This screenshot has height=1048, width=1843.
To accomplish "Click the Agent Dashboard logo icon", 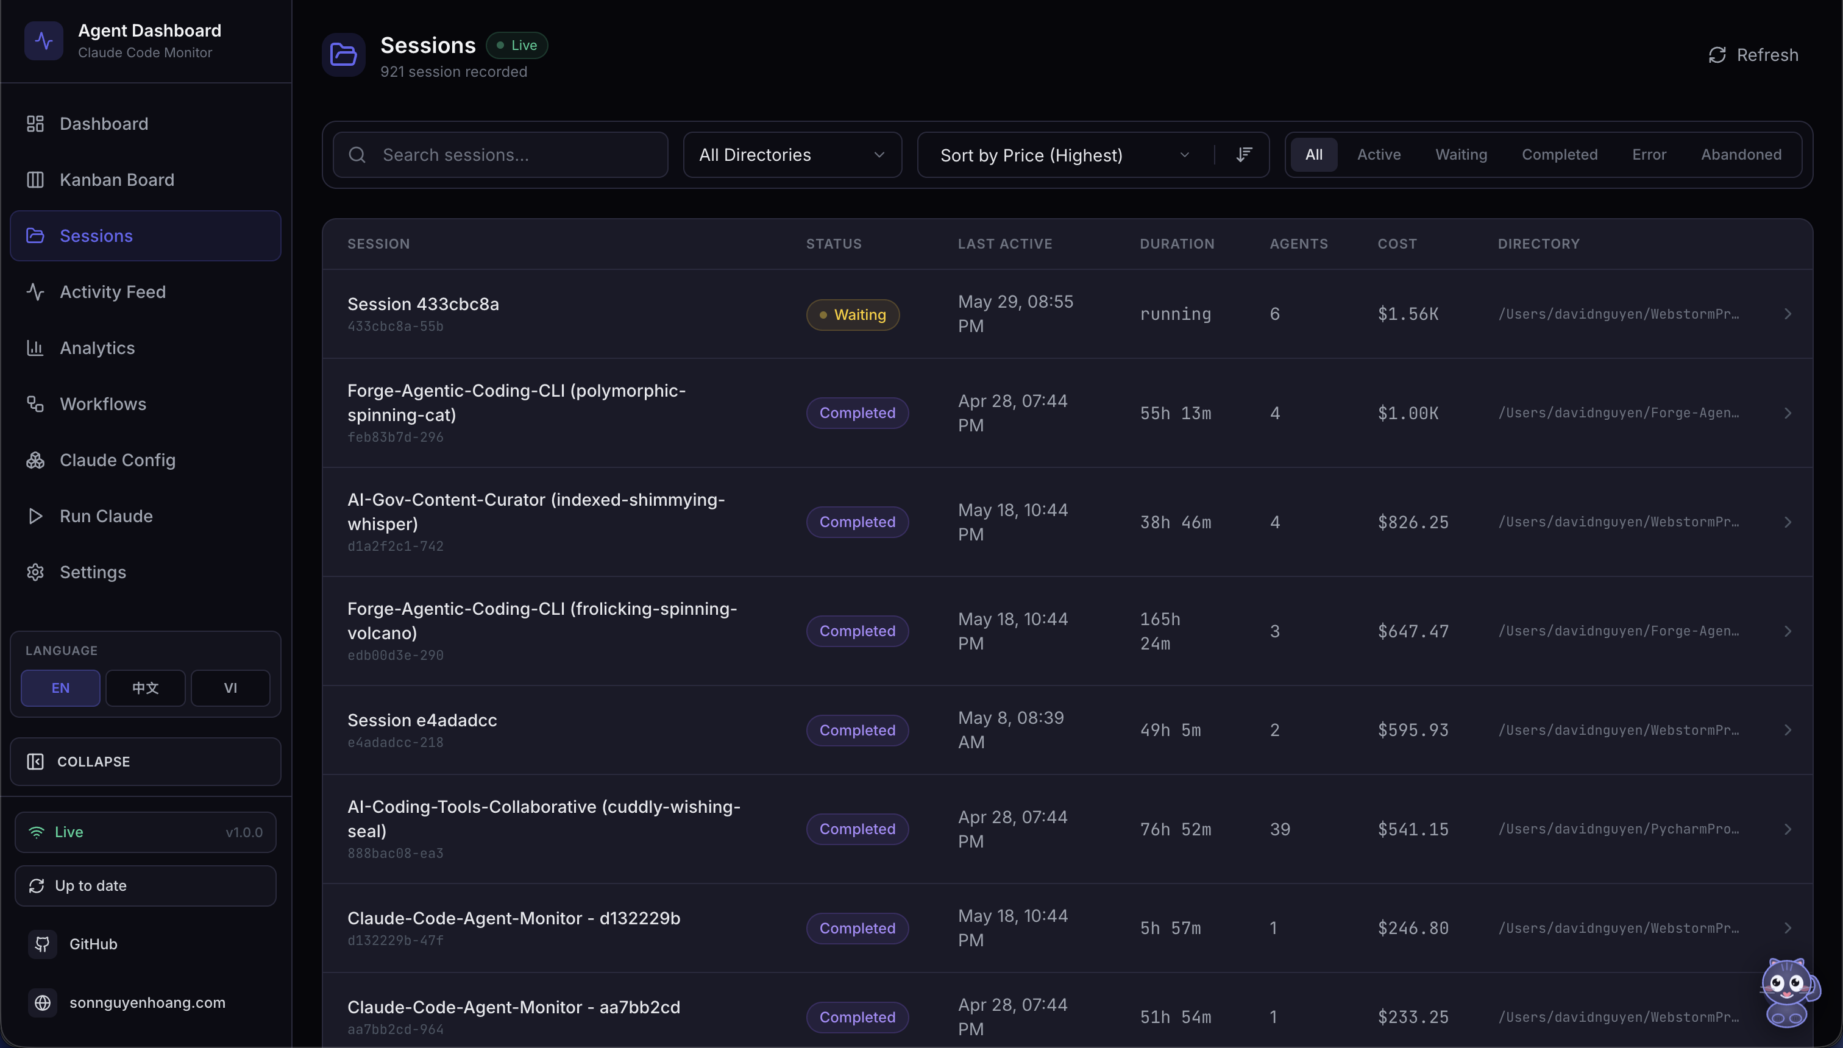I will [x=44, y=41].
